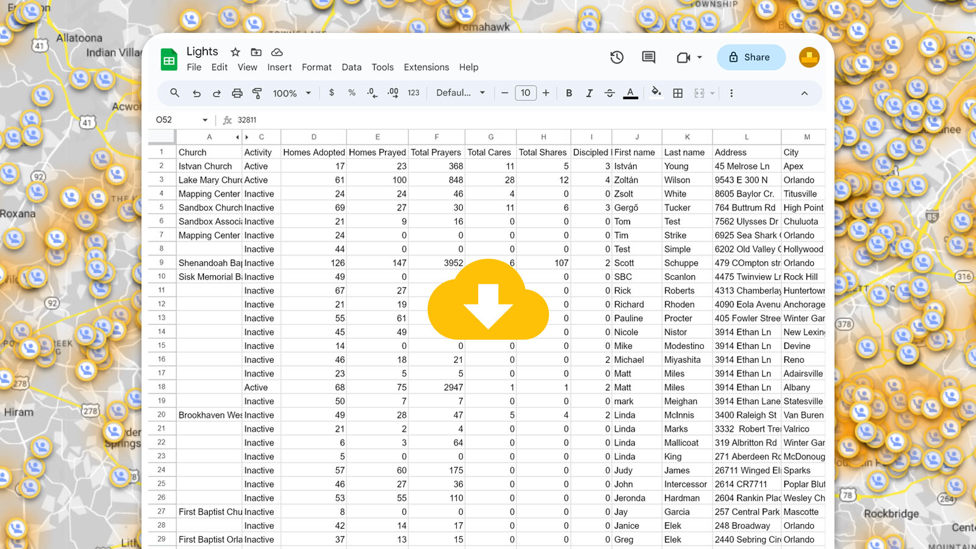Open more number formats 123
The width and height of the screenshot is (976, 549).
(x=414, y=93)
